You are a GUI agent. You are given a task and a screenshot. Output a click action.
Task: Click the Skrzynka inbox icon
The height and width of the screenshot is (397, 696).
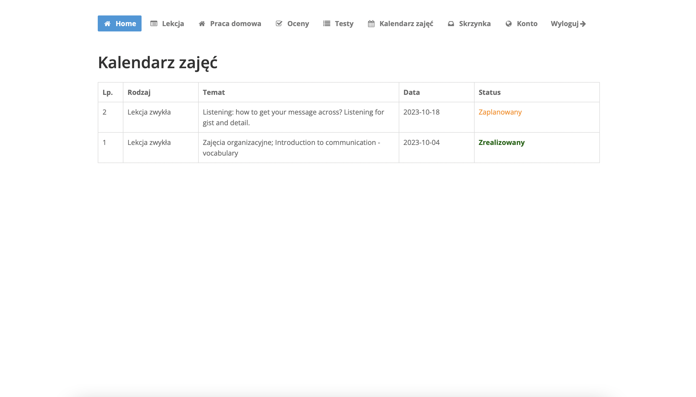[x=451, y=24]
